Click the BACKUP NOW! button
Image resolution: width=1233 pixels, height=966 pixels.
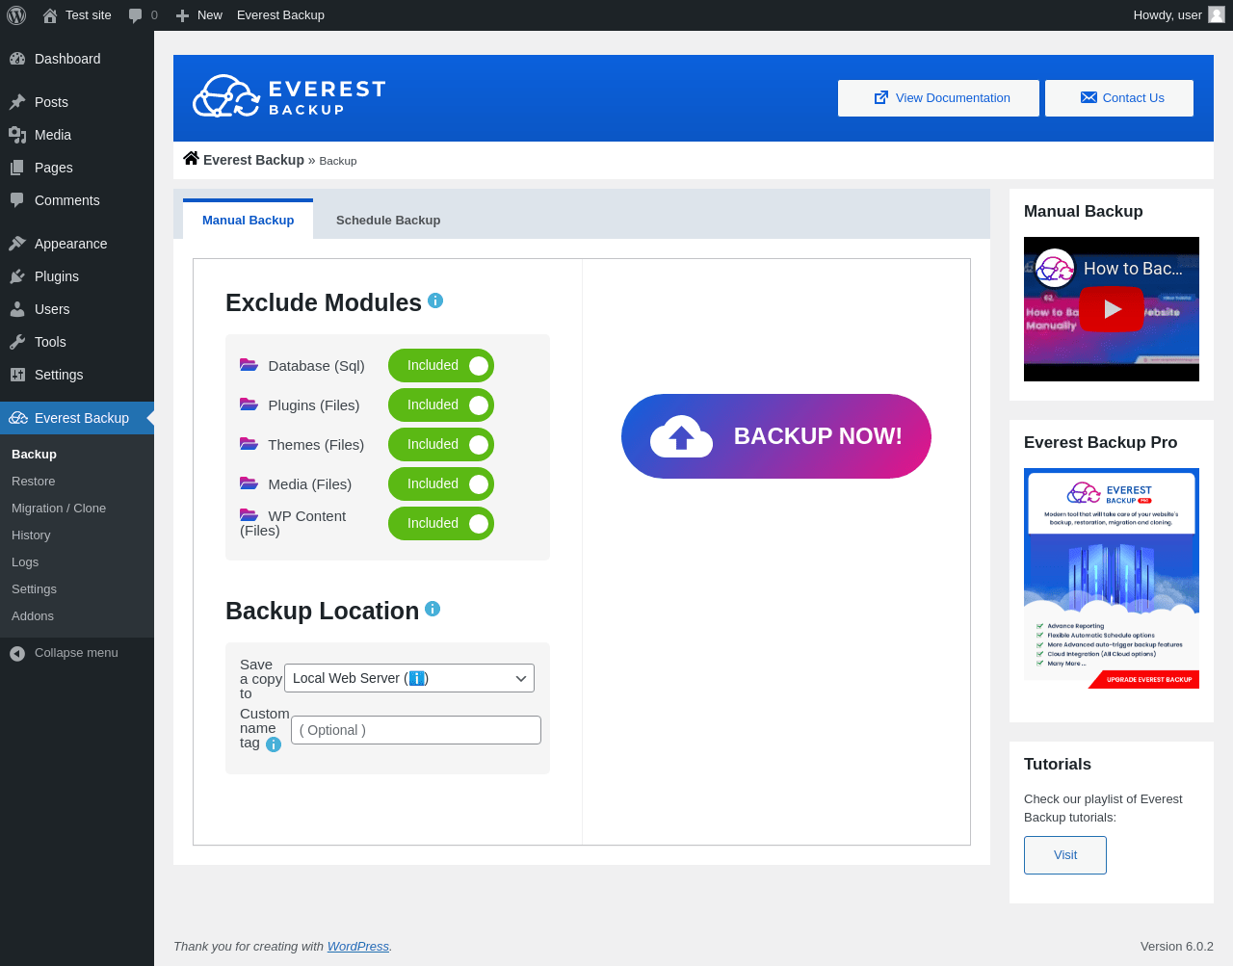776,436
